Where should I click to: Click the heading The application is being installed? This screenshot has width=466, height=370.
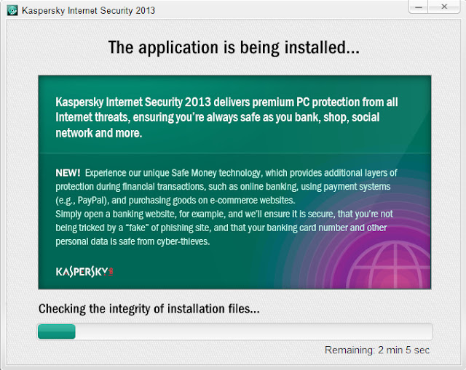[234, 47]
